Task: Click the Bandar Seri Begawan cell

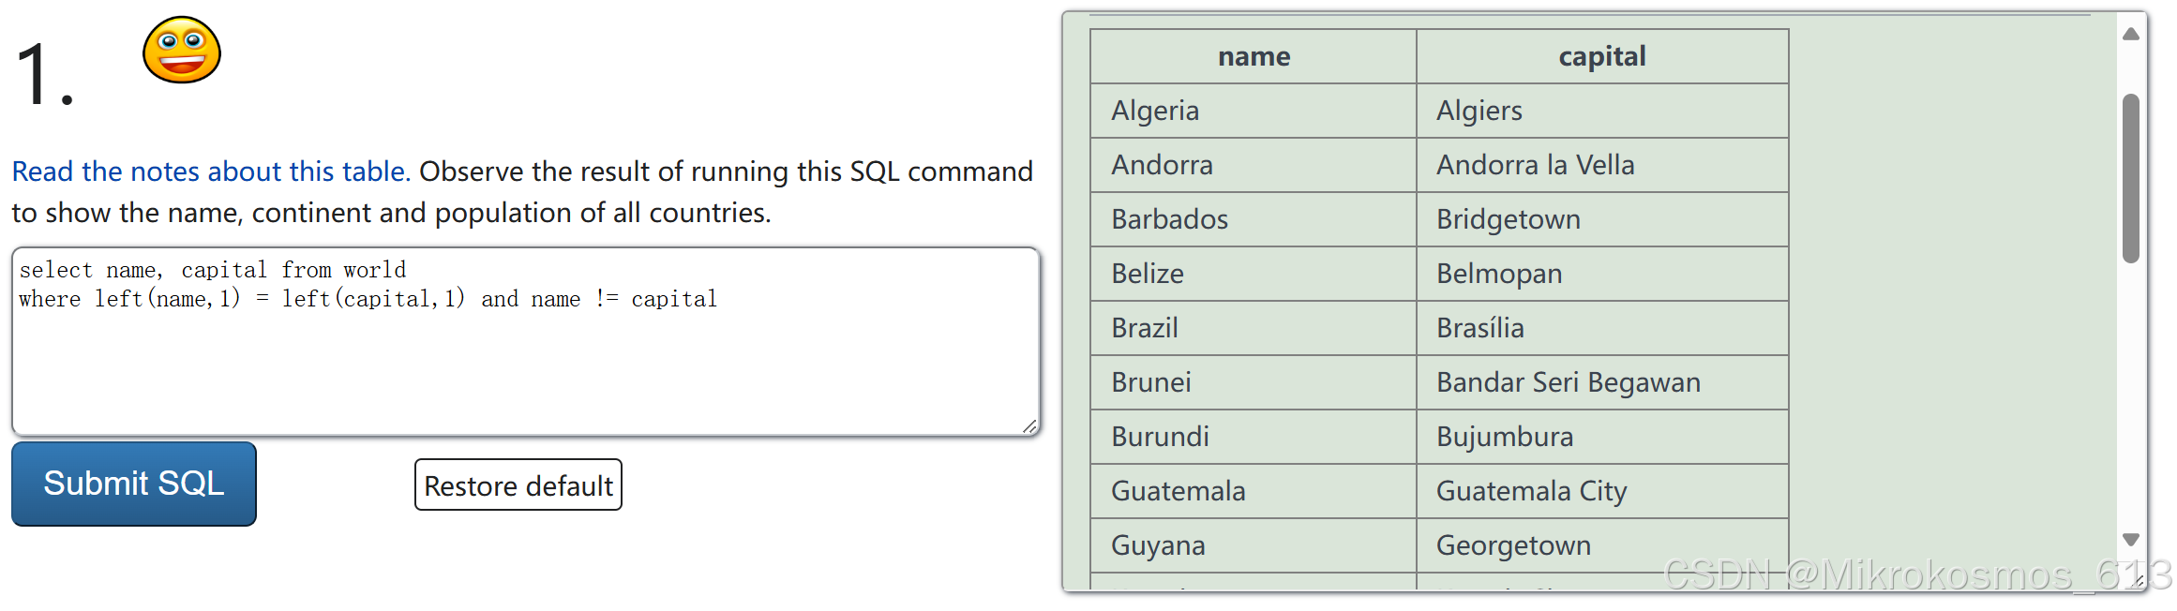Action: coord(1568,381)
